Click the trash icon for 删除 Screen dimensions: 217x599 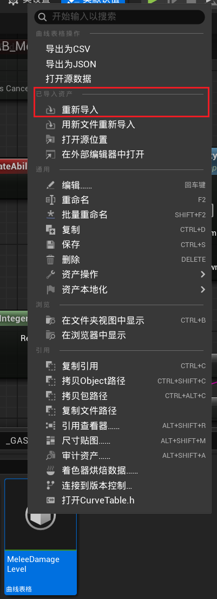[50, 260]
